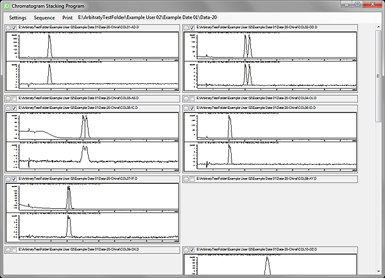Screen dimensions: 385x278
Task: Maximize the Chromatogram Stacking Program window
Action: pos(357,4)
